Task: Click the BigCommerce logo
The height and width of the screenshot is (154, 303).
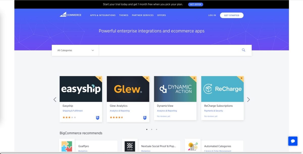Action: point(71,15)
